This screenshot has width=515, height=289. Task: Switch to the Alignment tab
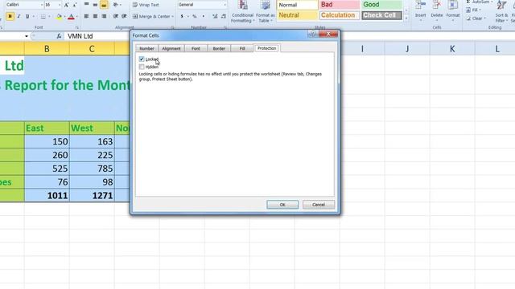(171, 48)
